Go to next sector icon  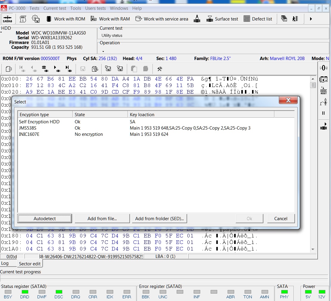[x=57, y=69]
